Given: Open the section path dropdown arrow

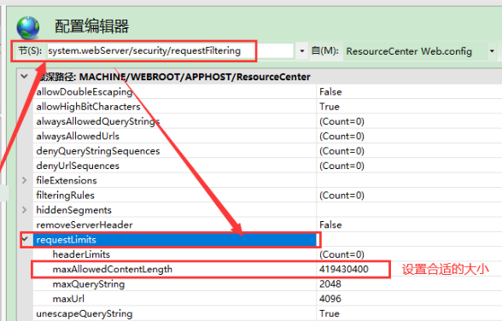Looking at the screenshot, I should click(x=301, y=51).
